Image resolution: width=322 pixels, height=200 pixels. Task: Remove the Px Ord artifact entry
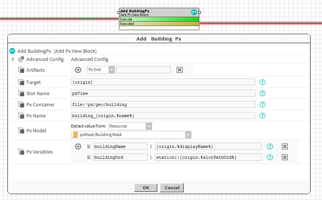pyautogui.click(x=180, y=70)
